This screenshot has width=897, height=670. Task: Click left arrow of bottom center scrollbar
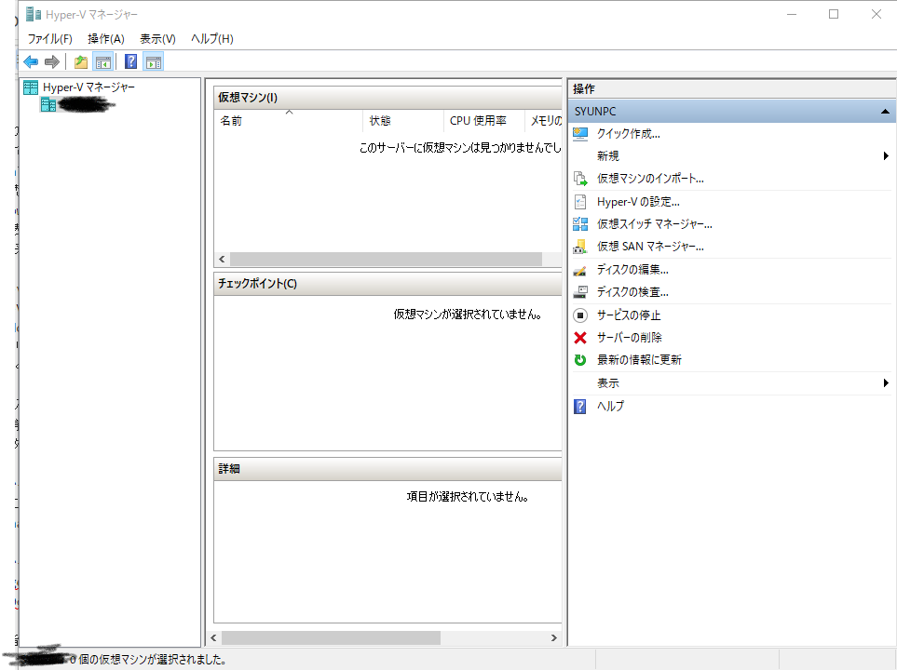click(x=214, y=637)
